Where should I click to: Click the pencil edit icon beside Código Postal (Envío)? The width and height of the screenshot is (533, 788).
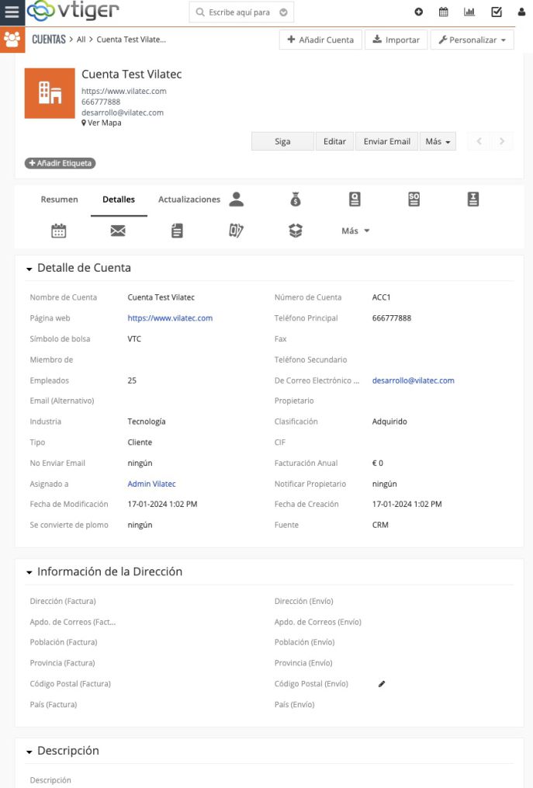click(x=382, y=684)
